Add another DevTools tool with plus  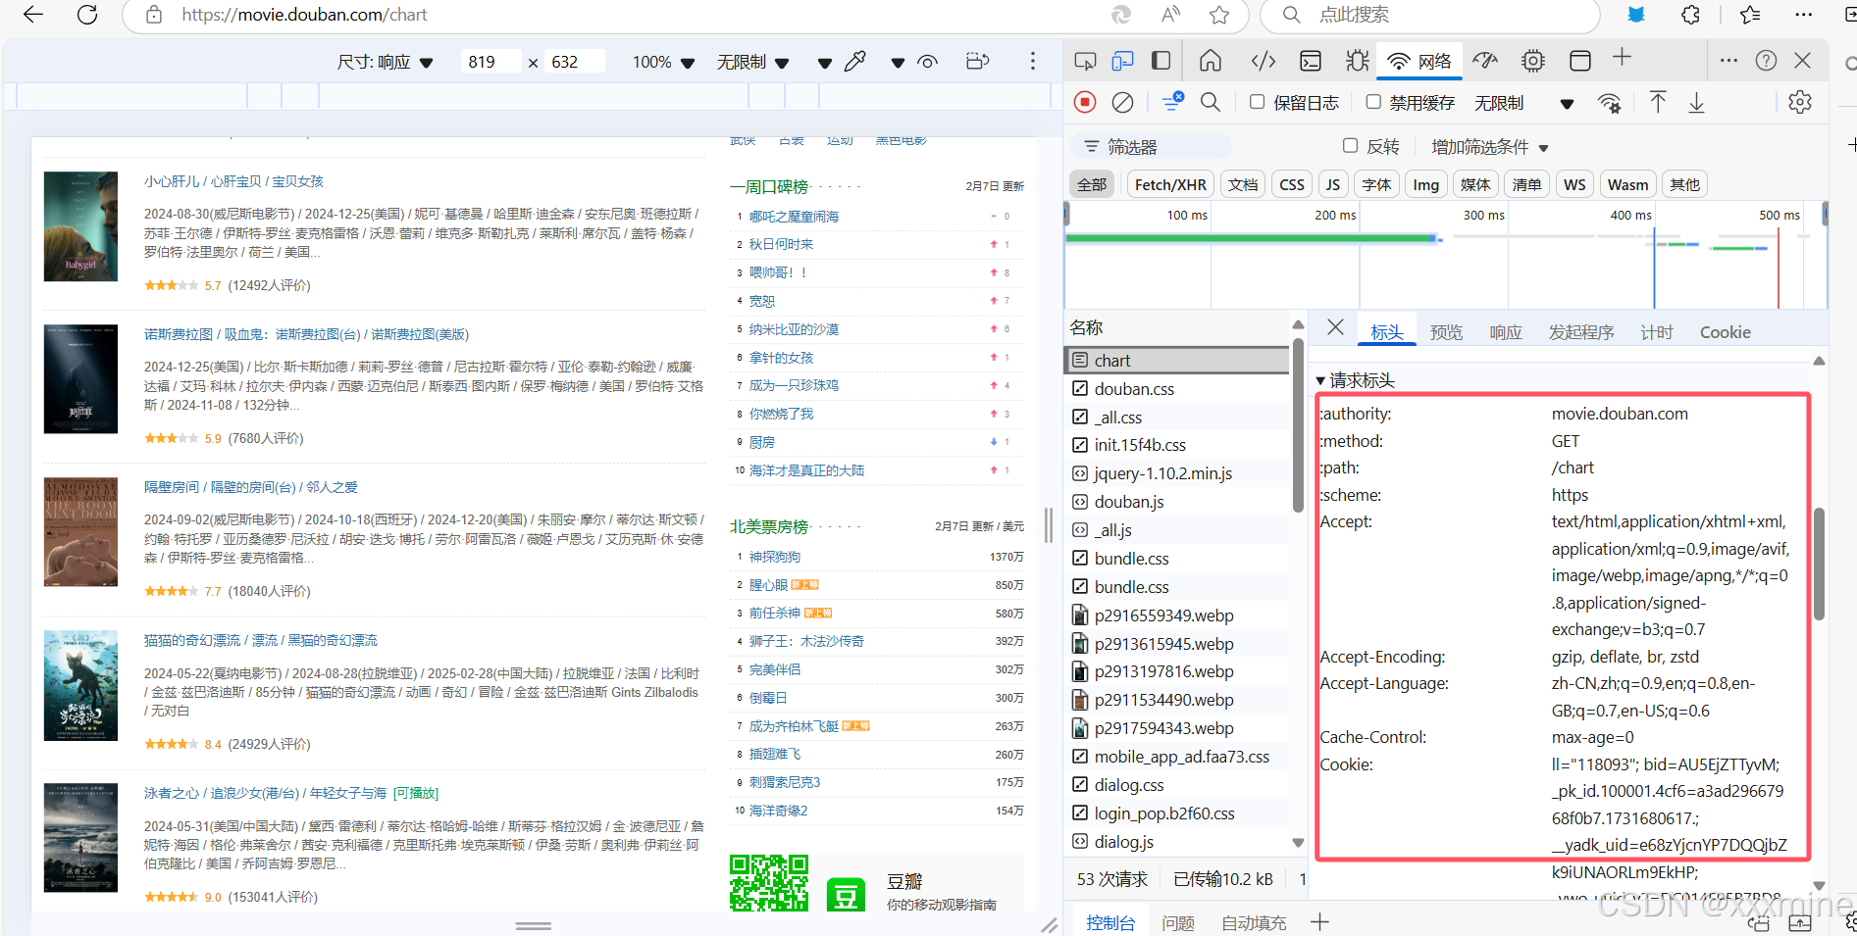coord(1623,59)
